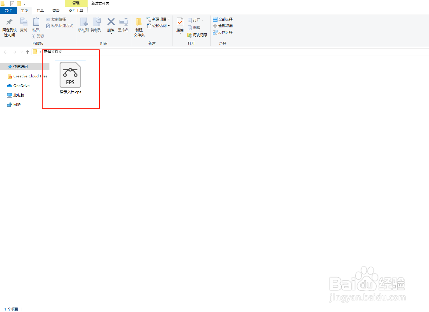
Task: Open the Properties (属性) dropdown arrow
Action: (180, 33)
